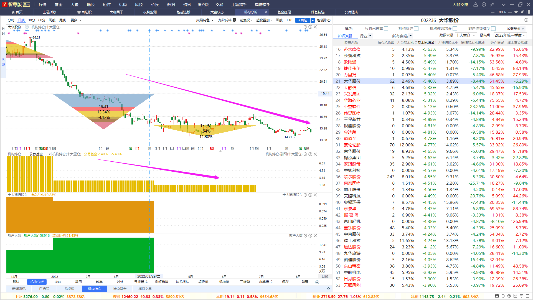Close the 散户人数 panel
Screen dimensions: 533x300
pos(315,236)
